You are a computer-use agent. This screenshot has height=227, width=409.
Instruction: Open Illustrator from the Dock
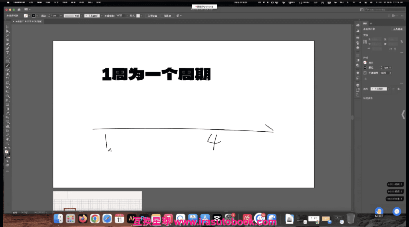tap(131, 218)
